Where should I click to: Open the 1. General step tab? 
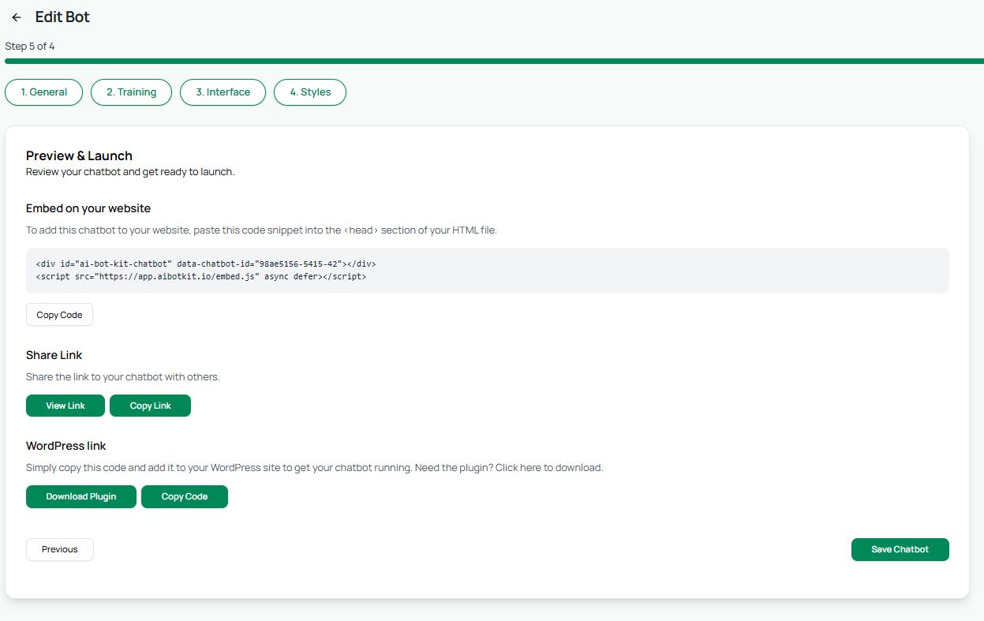[x=44, y=92]
